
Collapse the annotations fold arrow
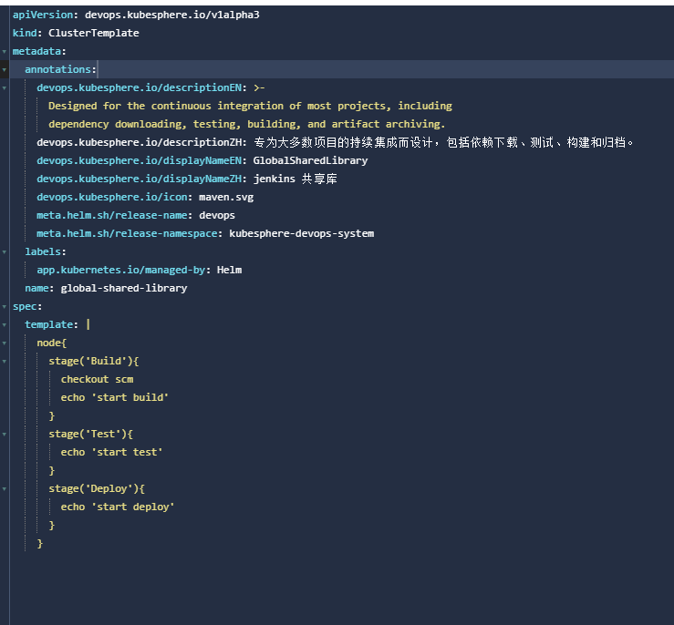5,69
